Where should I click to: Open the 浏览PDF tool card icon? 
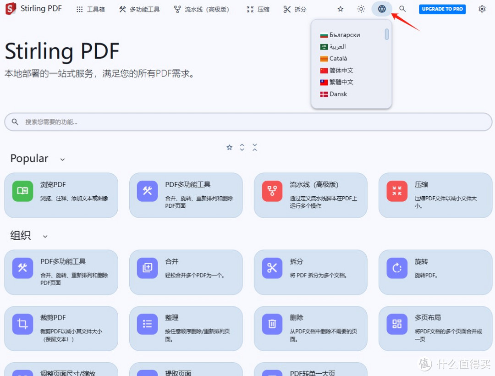point(22,191)
